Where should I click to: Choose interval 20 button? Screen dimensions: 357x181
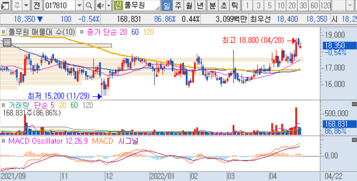292,6
